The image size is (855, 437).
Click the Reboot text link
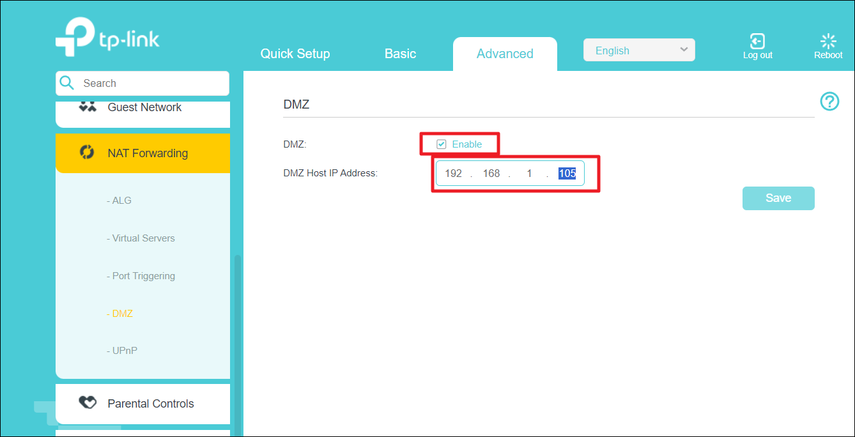click(x=828, y=56)
